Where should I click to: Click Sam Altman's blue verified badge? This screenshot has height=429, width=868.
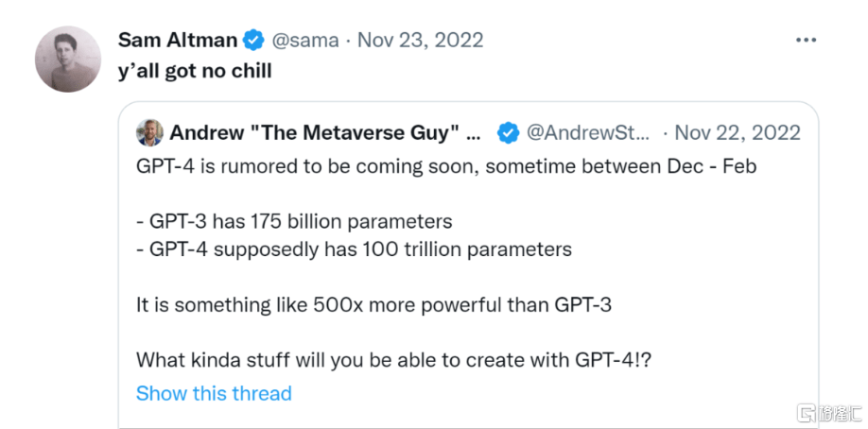[x=253, y=40]
